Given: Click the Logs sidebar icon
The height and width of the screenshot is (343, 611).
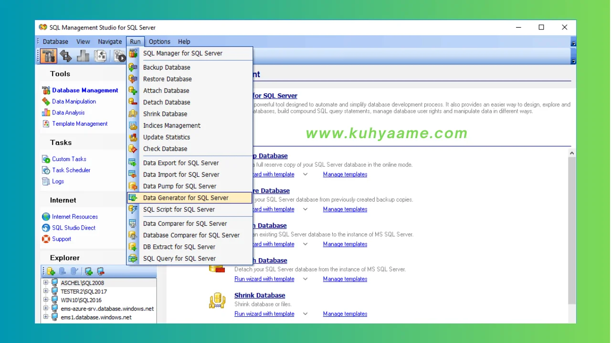Looking at the screenshot, I should [x=46, y=182].
